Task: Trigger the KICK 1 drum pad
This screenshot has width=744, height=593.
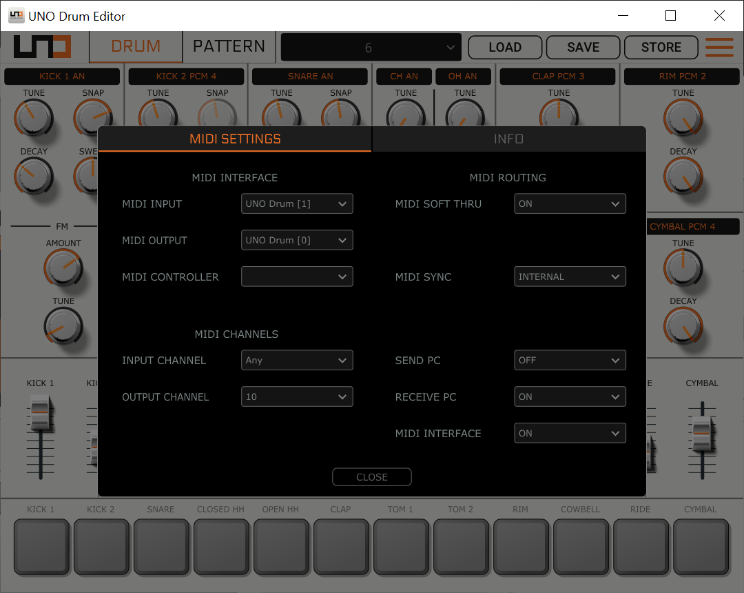Action: click(42, 547)
